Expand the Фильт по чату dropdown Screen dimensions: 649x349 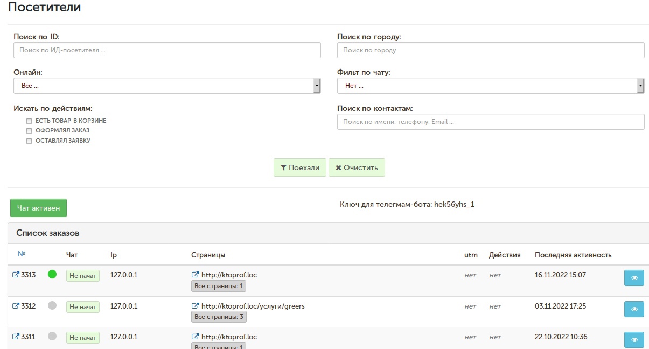(x=491, y=86)
